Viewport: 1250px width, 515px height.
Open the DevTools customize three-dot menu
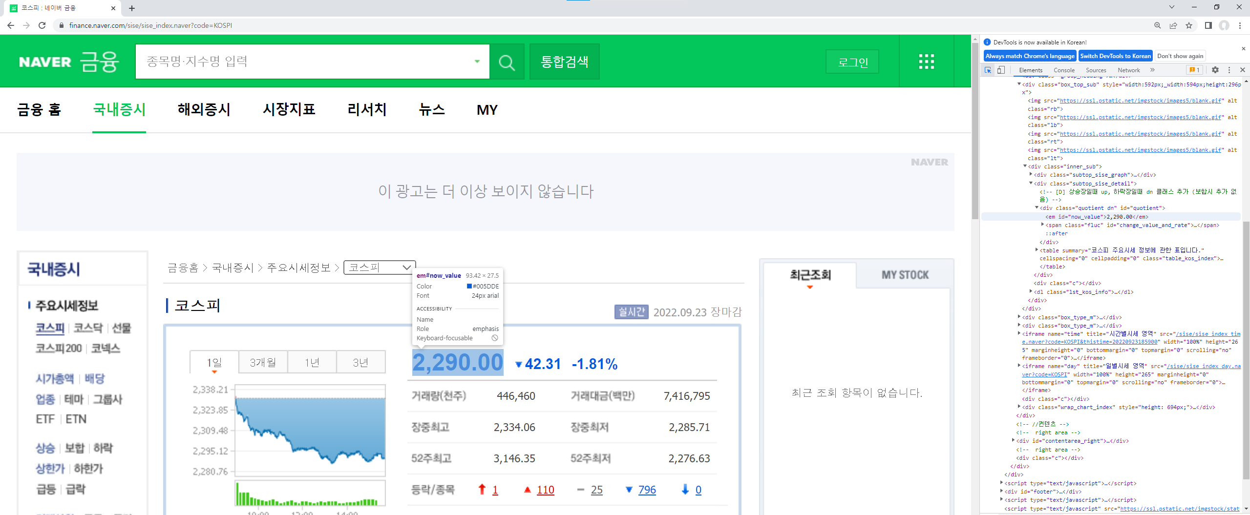1229,70
